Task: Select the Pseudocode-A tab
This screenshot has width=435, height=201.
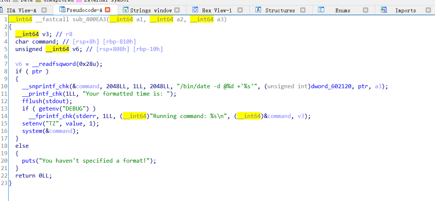Action: (84, 10)
